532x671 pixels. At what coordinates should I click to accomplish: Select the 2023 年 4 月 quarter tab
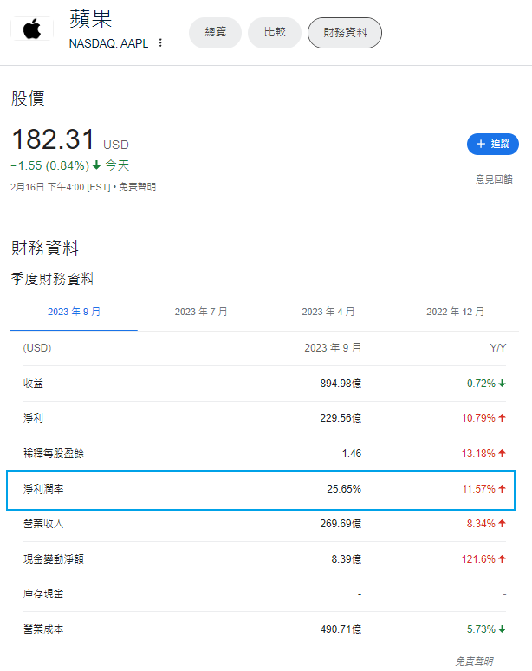coord(328,312)
